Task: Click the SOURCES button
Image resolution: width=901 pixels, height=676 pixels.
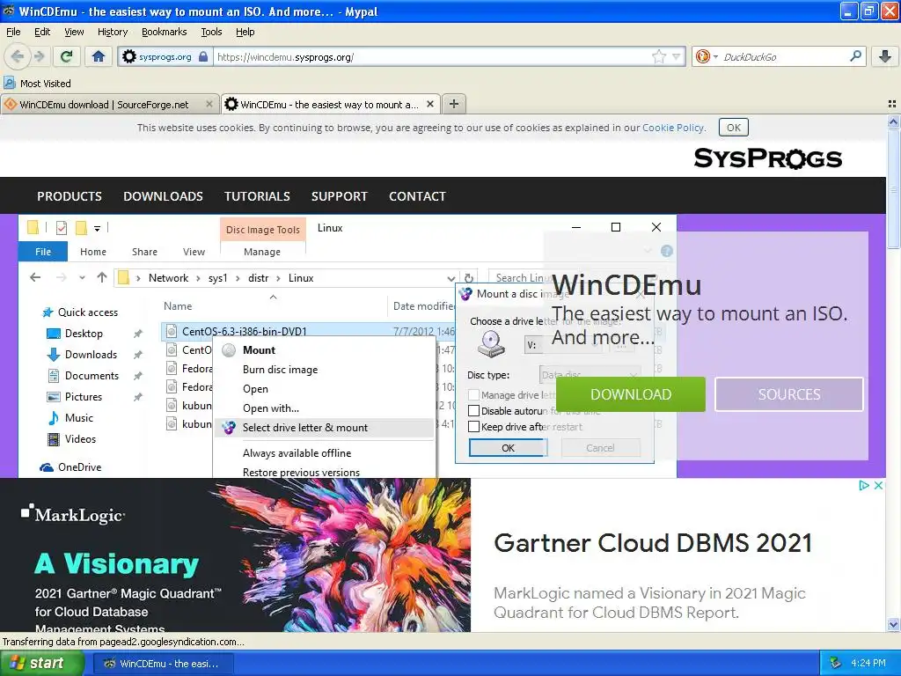Action: pos(789,394)
